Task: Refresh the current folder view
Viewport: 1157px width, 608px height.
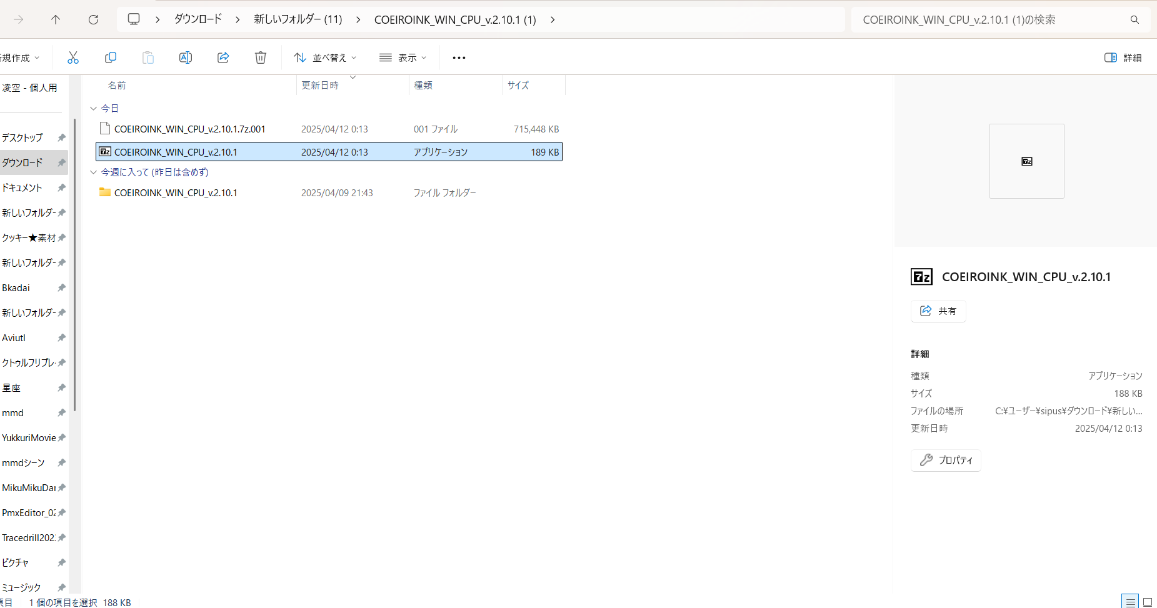Action: click(93, 19)
